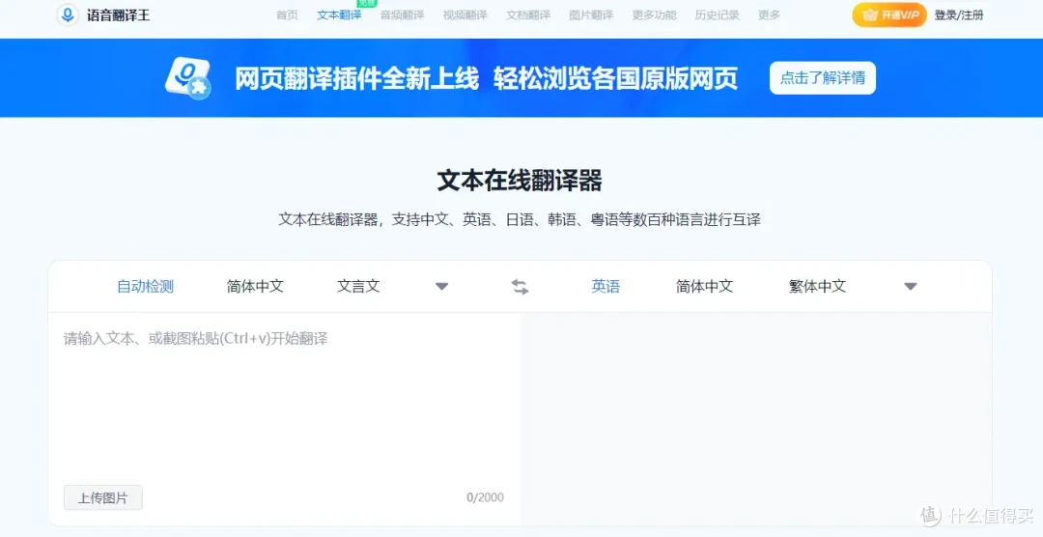This screenshot has width=1043, height=537.
Task: Open 音频翻译 in the top menu
Action: (x=402, y=14)
